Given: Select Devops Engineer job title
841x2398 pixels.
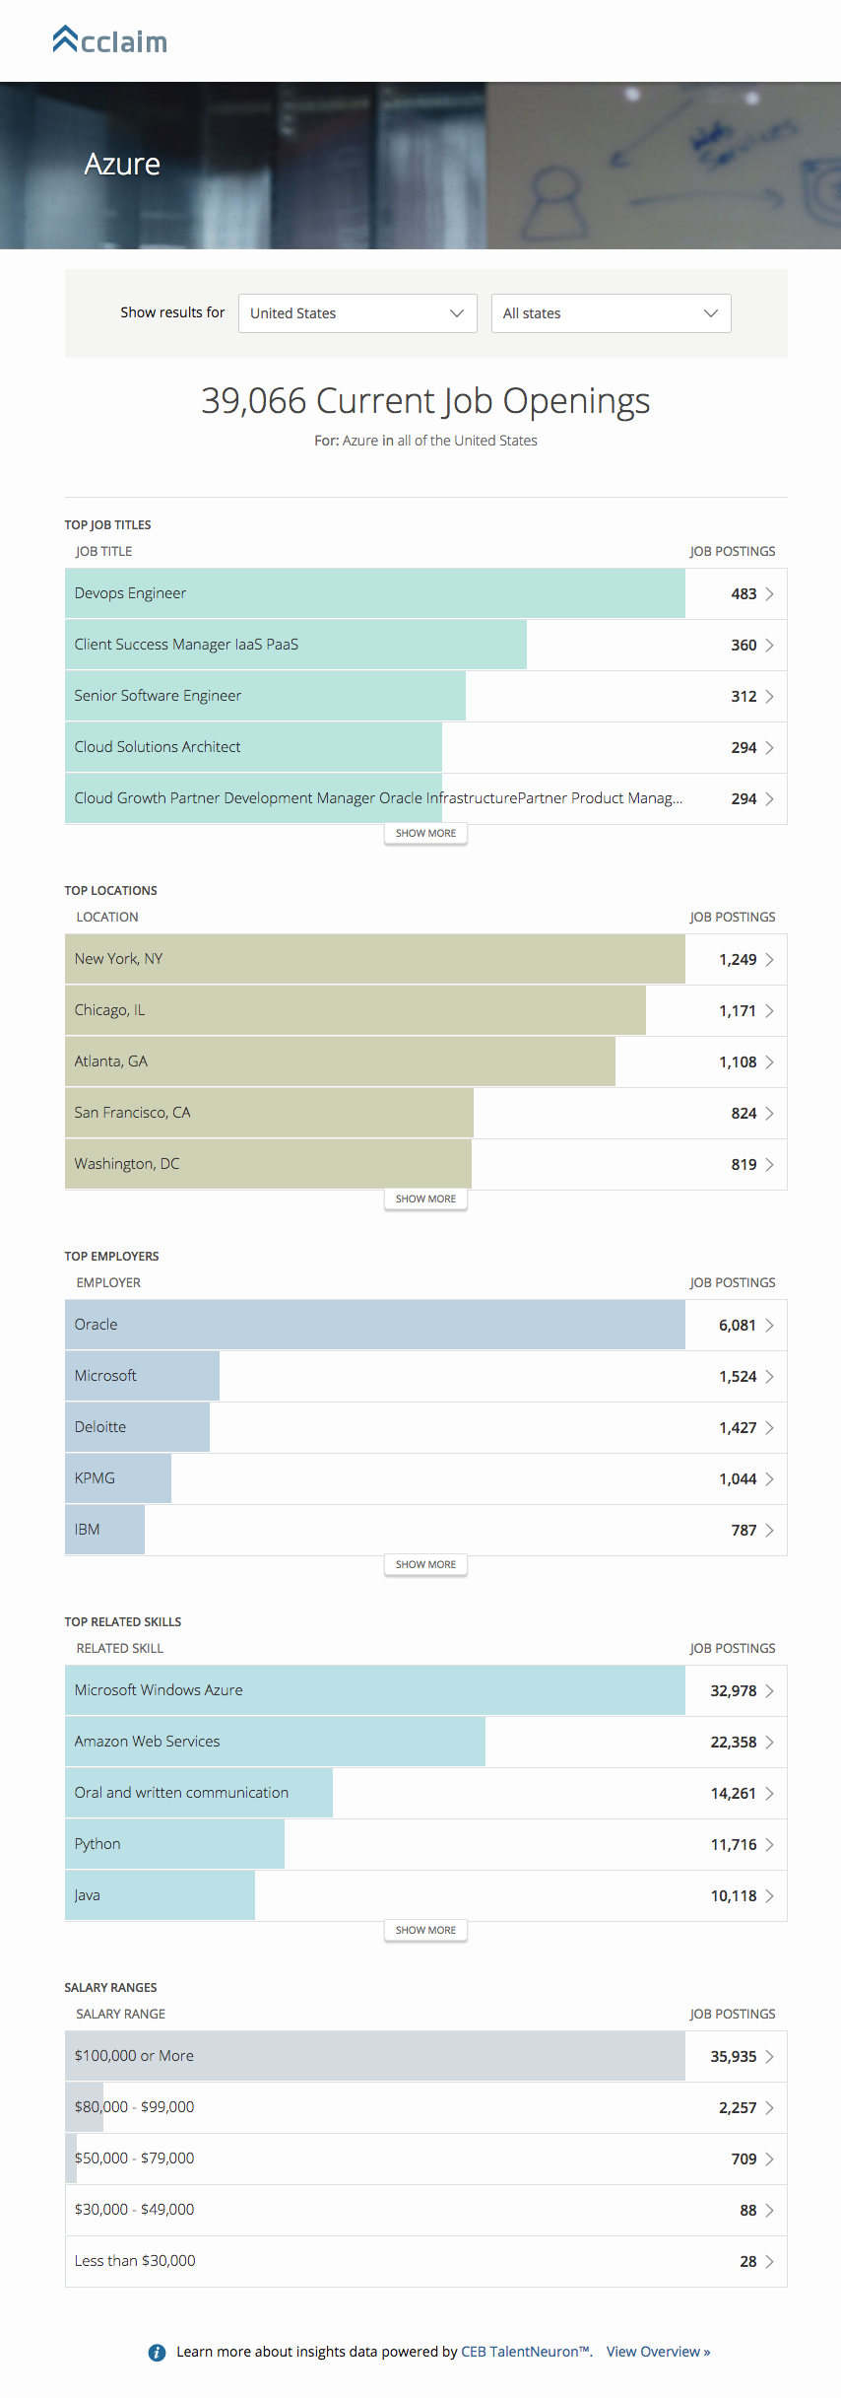Looking at the screenshot, I should pos(130,593).
